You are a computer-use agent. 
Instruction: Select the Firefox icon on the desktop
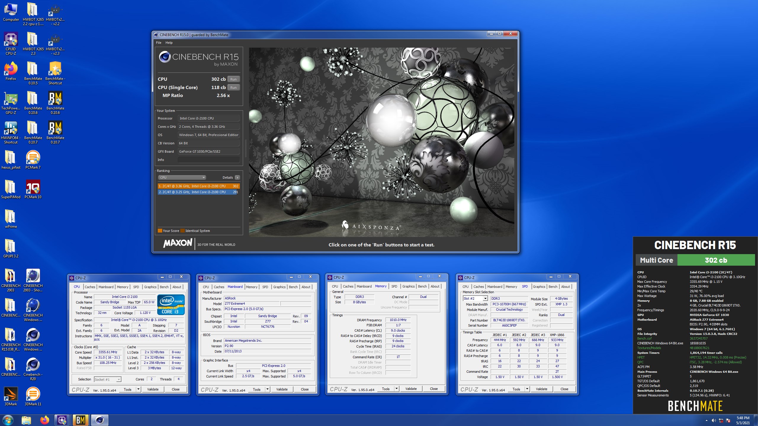point(11,71)
